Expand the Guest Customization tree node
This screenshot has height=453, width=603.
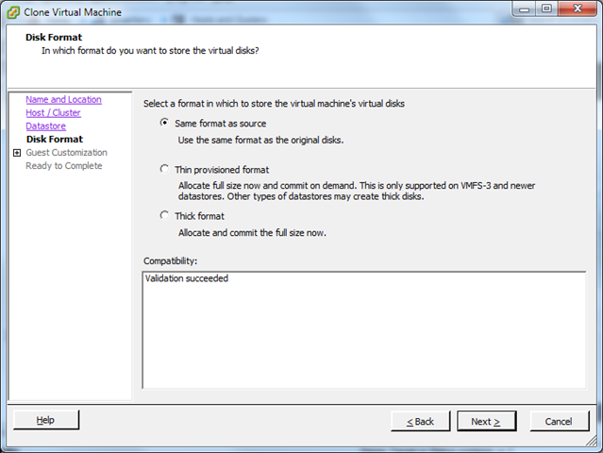click(x=16, y=153)
